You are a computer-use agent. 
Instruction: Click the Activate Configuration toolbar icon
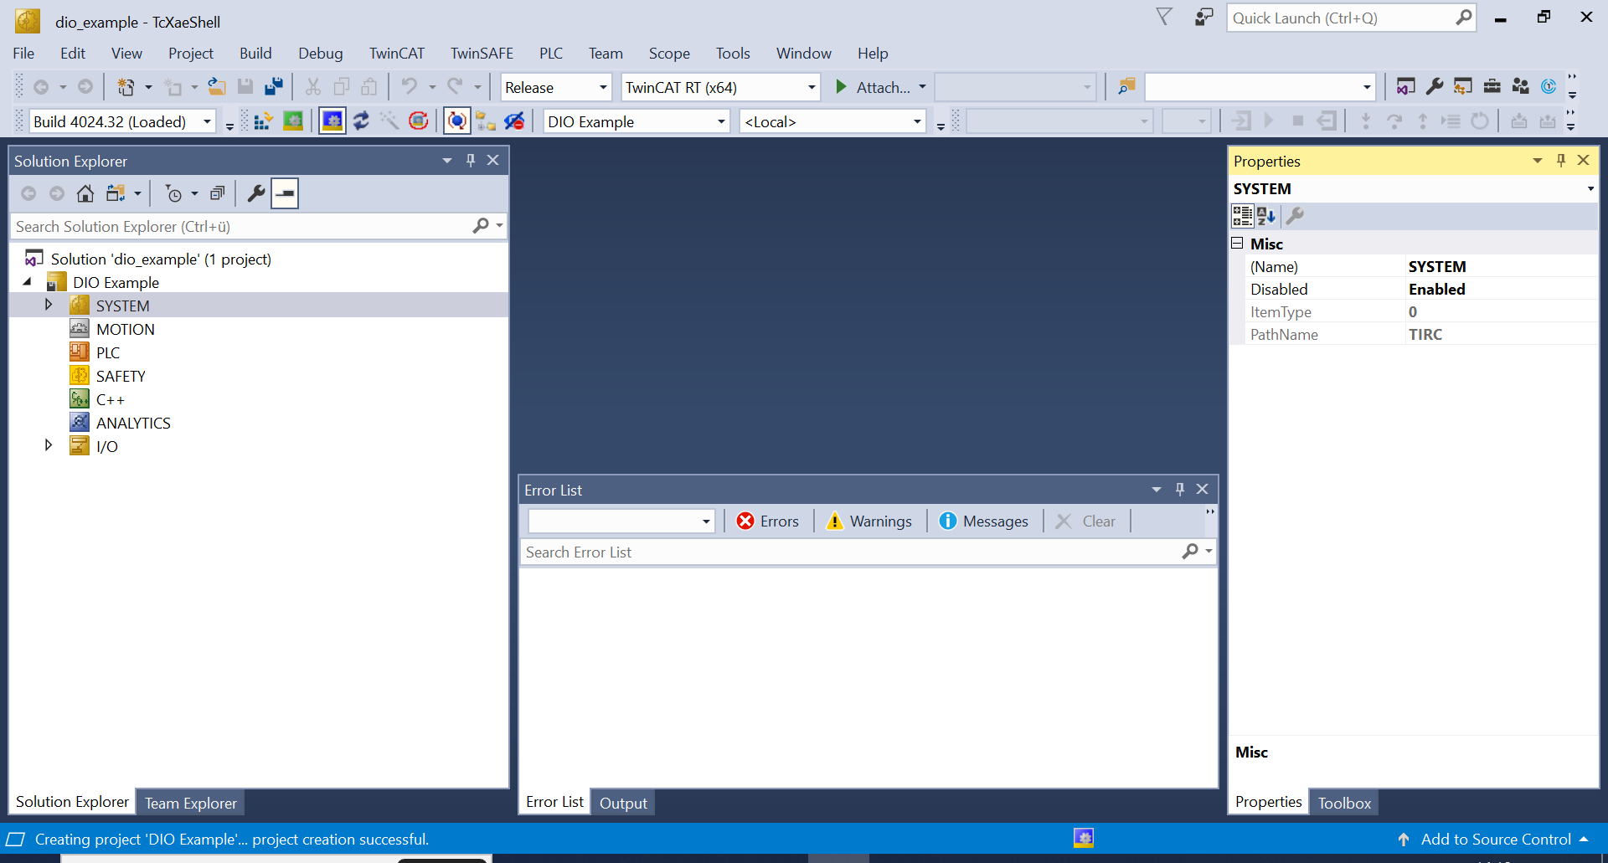262,121
